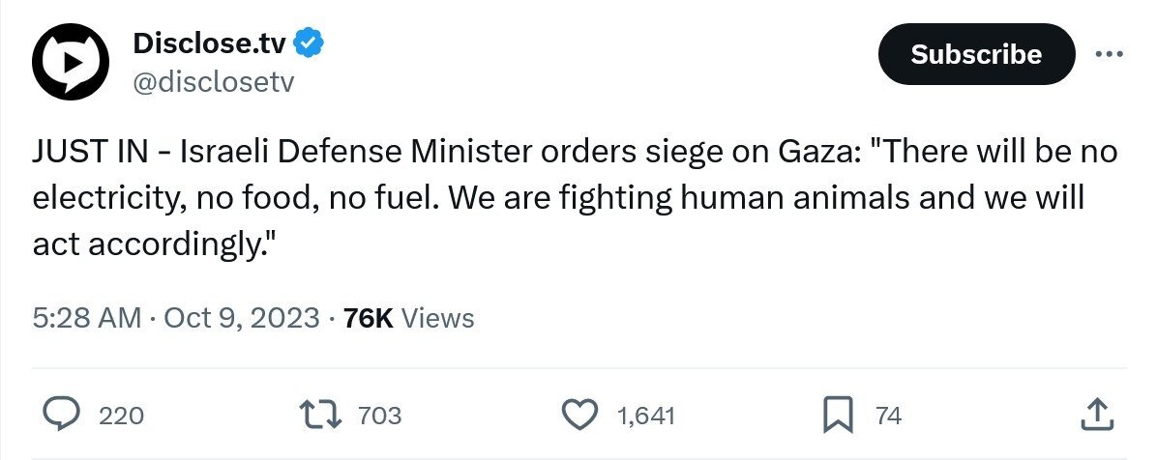This screenshot has height=460, width=1157.
Task: Click the 74 bookmarks count
Action: (x=888, y=417)
